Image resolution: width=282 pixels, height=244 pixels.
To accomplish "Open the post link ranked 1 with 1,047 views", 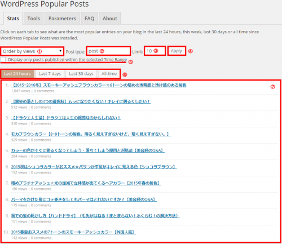I will tap(99, 85).
